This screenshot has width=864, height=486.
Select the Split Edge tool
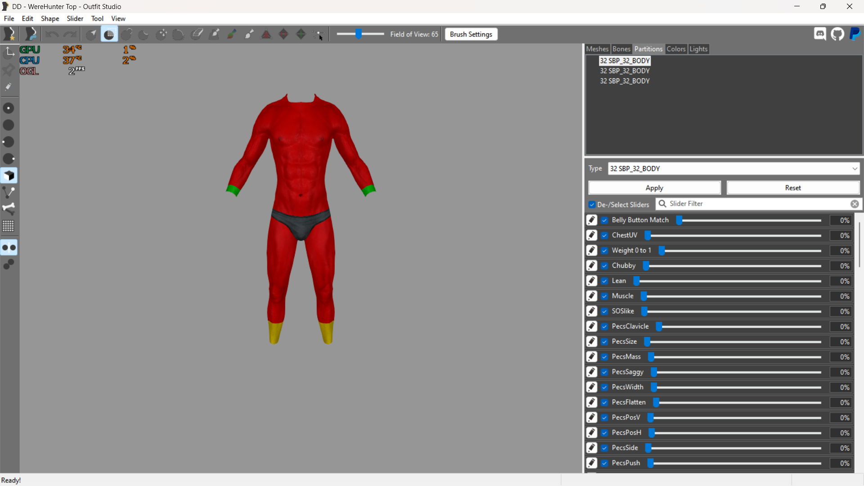[x=301, y=34]
